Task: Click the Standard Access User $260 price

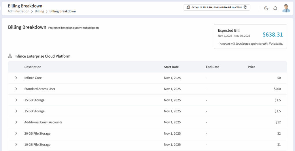Action: tap(277, 89)
